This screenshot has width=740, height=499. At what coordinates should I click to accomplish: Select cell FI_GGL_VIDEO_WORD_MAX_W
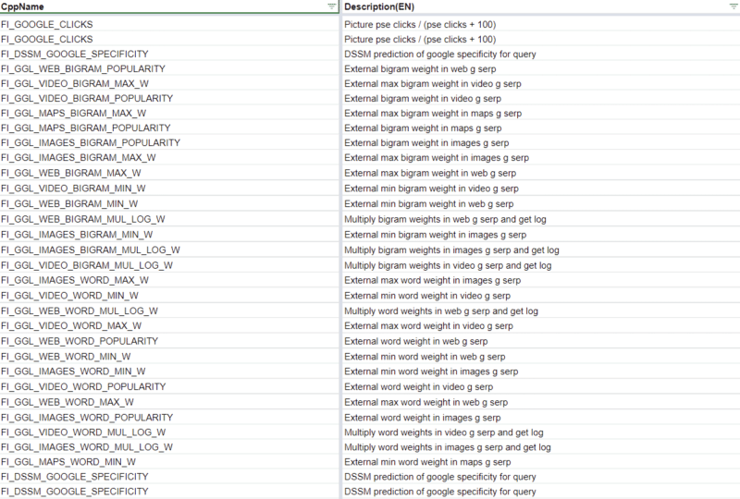(x=169, y=325)
